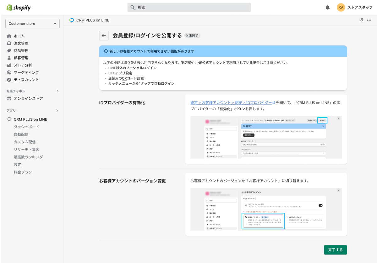
Task: Open 販売数ランキング submenu item
Action: [x=28, y=157]
